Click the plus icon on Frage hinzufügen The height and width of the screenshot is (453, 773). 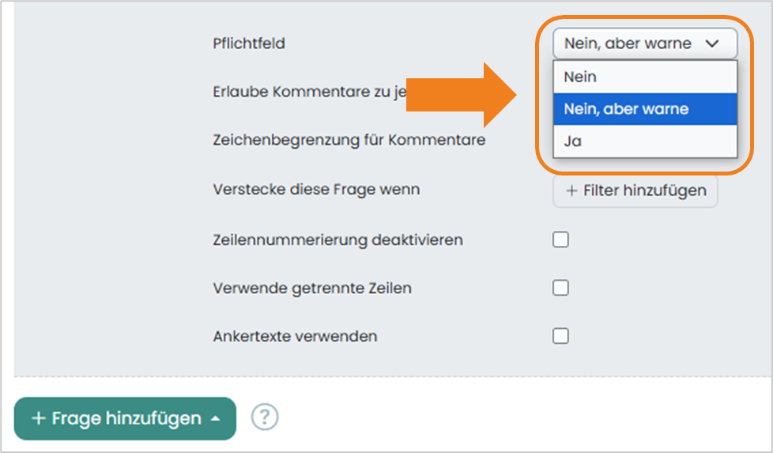[x=39, y=418]
